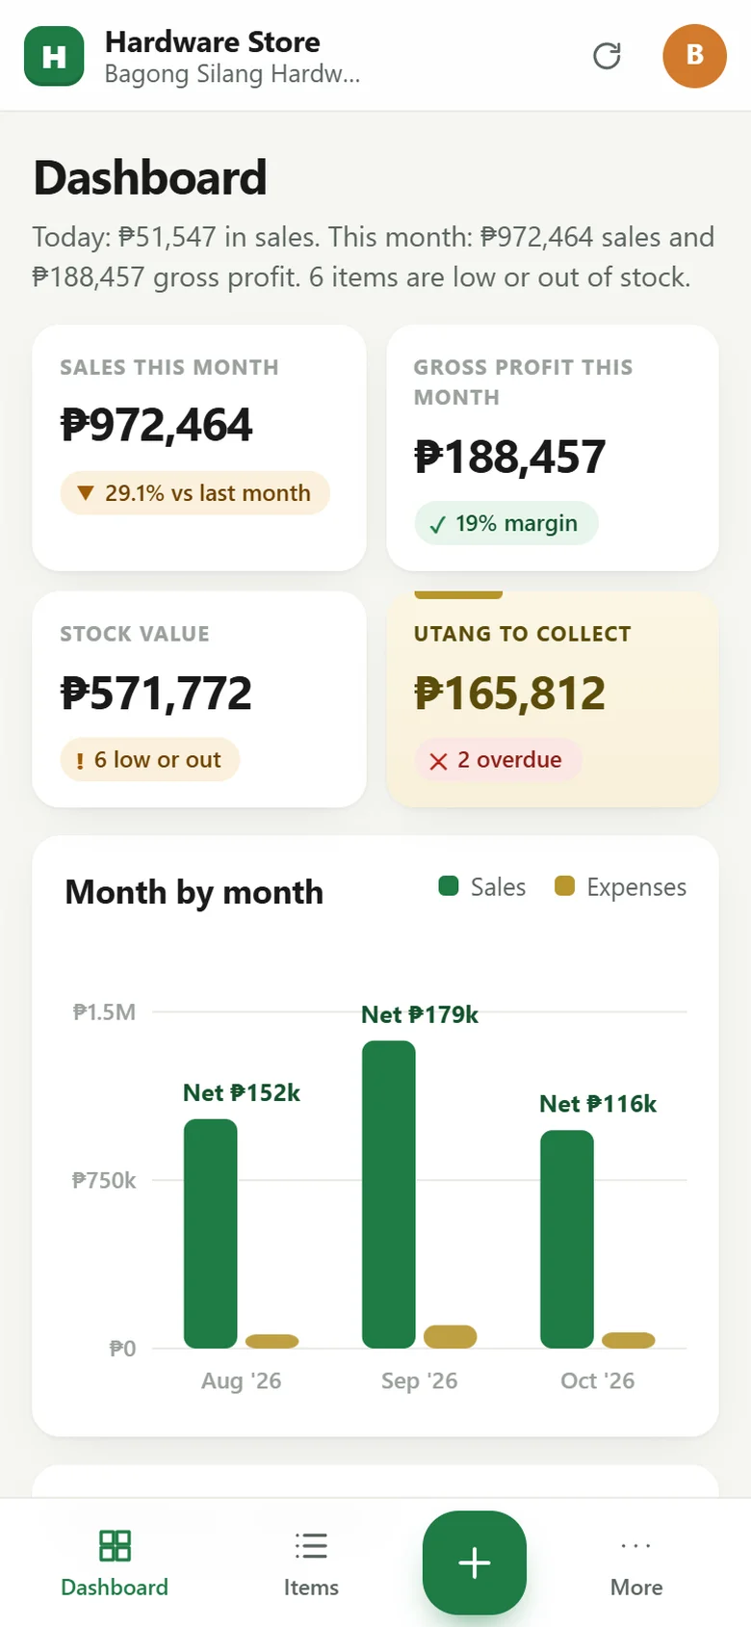Click the checkmark icon beside 19% margin
Viewport: 751px width, 1627px height.
click(437, 524)
